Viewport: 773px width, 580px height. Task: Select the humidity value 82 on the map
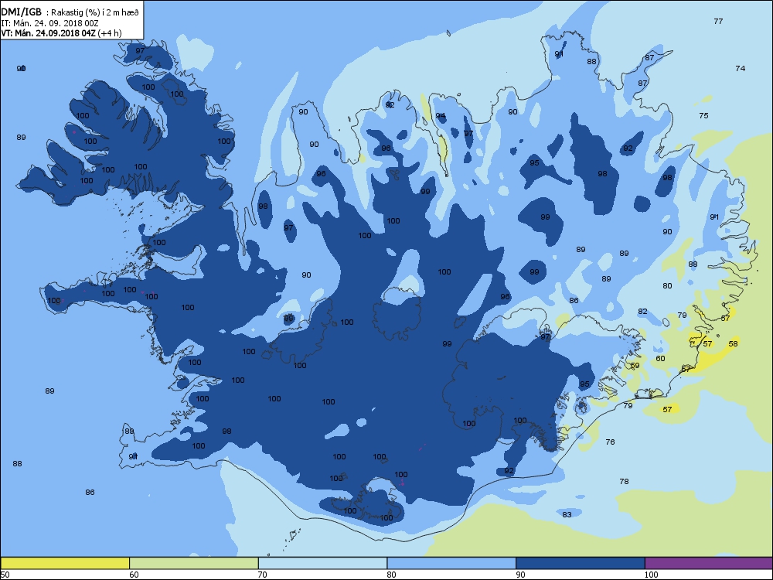pyautogui.click(x=642, y=311)
